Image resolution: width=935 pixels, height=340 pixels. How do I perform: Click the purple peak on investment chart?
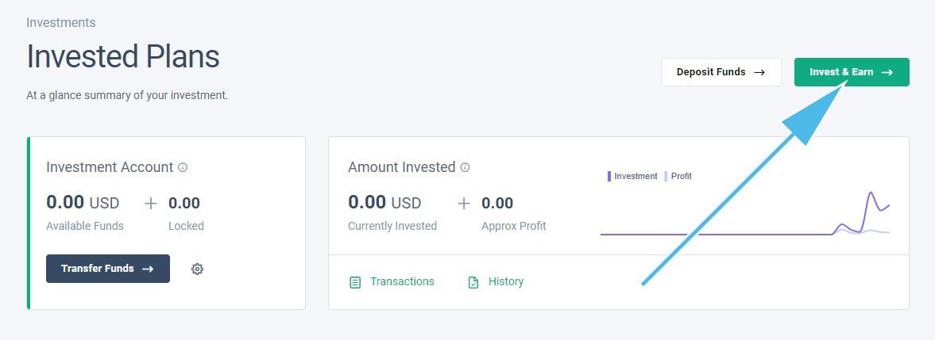coord(871,193)
